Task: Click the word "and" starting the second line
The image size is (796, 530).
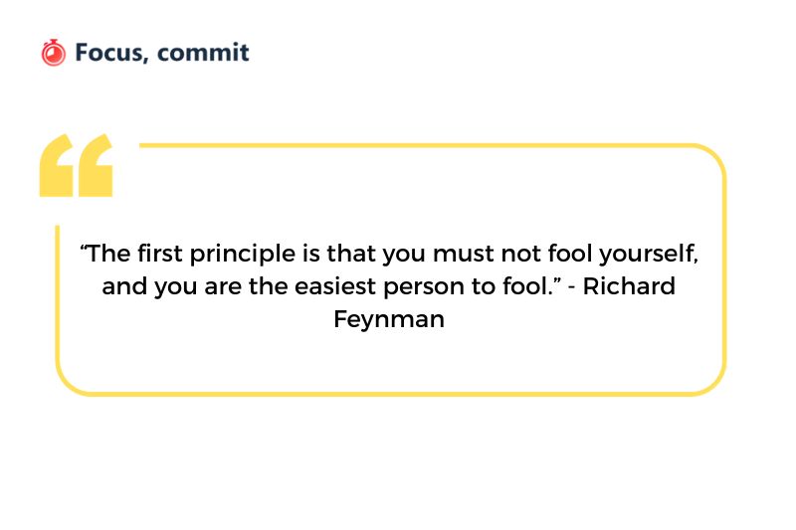Action: pos(123,286)
